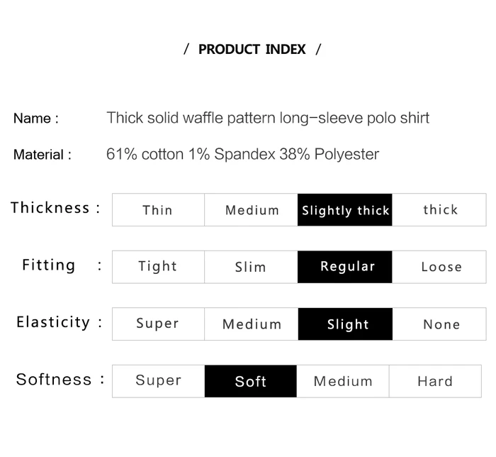
Task: Choose the Slim fitting option
Action: (x=251, y=267)
